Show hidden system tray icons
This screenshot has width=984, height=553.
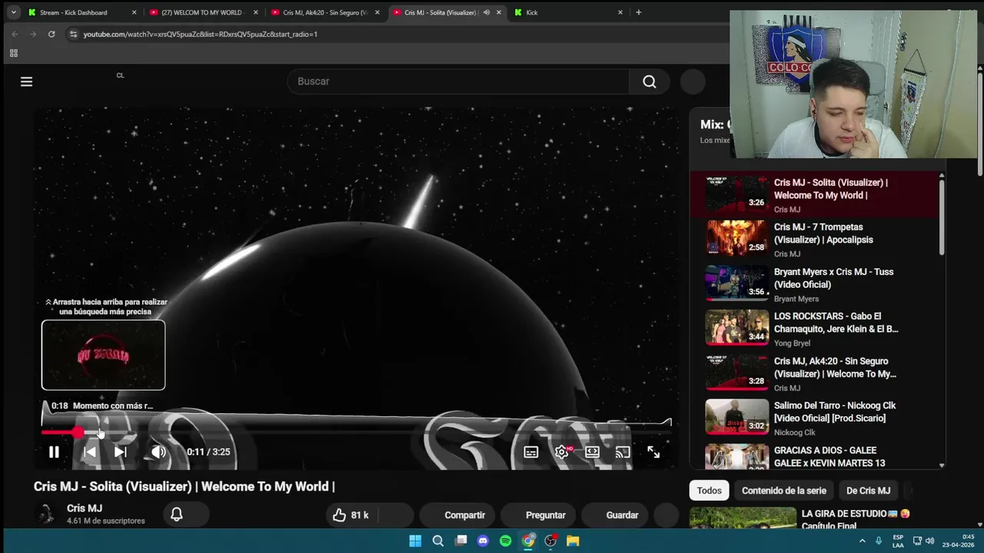pyautogui.click(x=862, y=541)
